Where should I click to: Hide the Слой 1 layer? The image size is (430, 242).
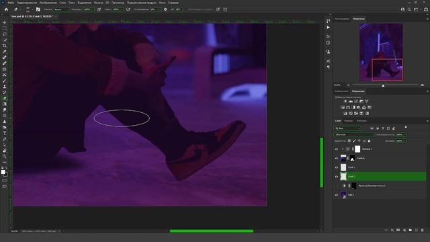(x=337, y=167)
